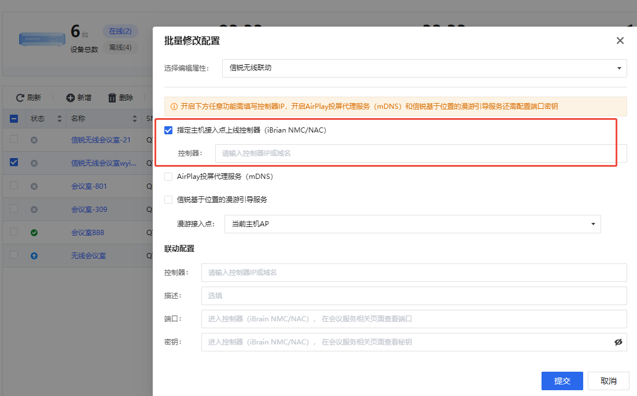The width and height of the screenshot is (637, 396).
Task: Enable 锐捷基于位置的漫游引导服务 checkbox
Action: coord(168,200)
